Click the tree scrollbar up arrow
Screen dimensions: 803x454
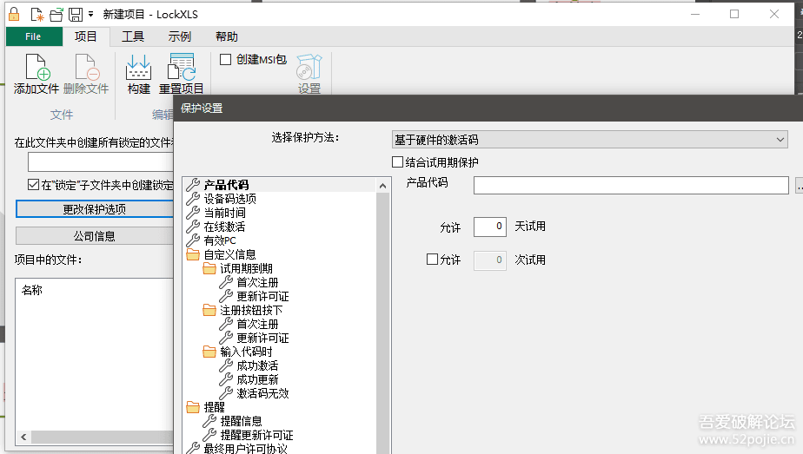[382, 186]
